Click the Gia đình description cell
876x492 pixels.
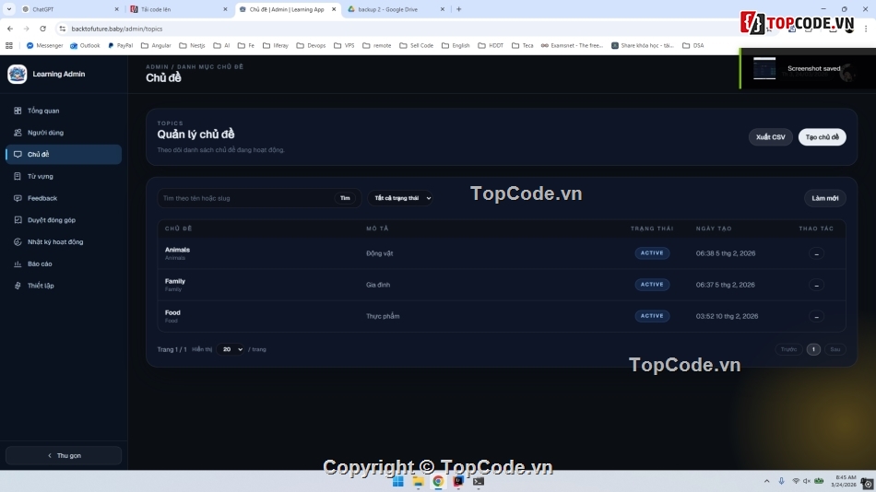pyautogui.click(x=378, y=285)
